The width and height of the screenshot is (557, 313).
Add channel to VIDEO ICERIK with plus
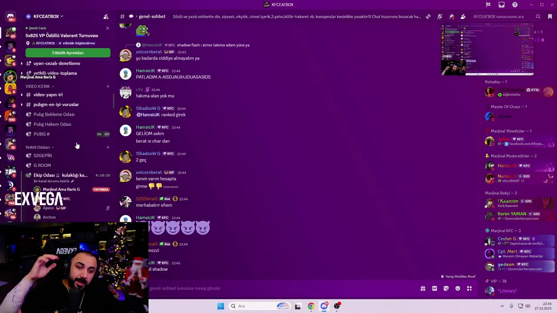coord(108,87)
